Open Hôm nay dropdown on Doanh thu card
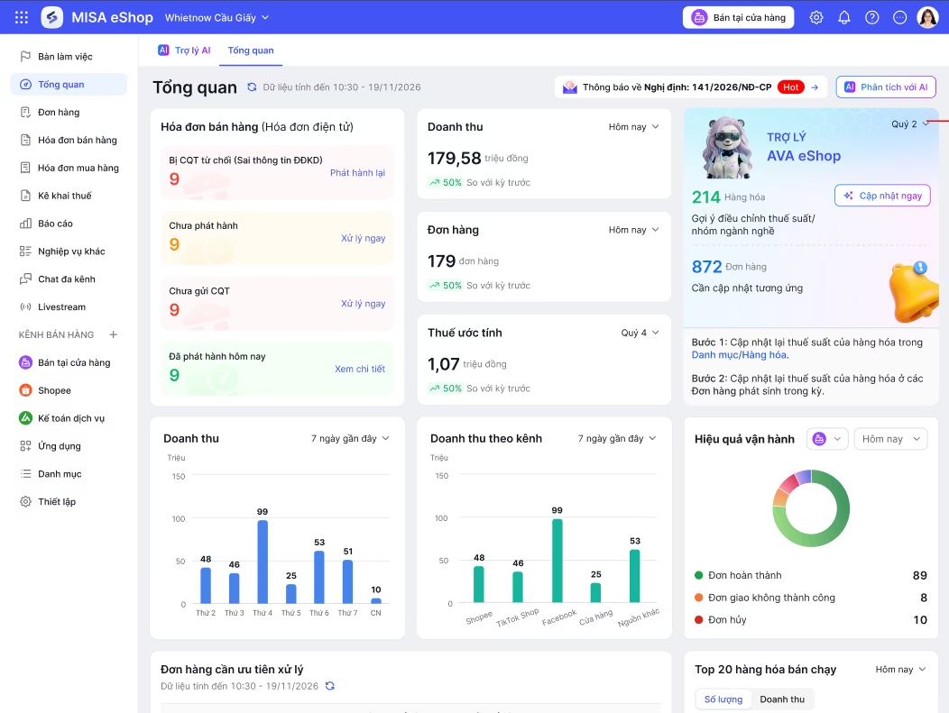The width and height of the screenshot is (949, 713). (633, 127)
